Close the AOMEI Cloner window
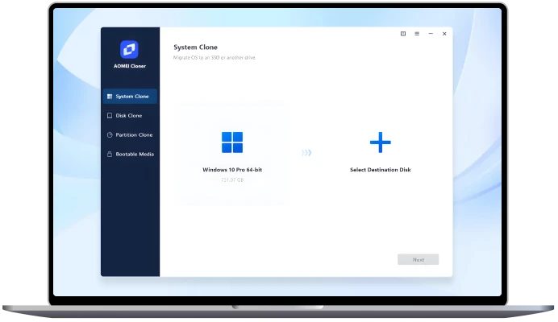The width and height of the screenshot is (558, 322). tap(444, 34)
